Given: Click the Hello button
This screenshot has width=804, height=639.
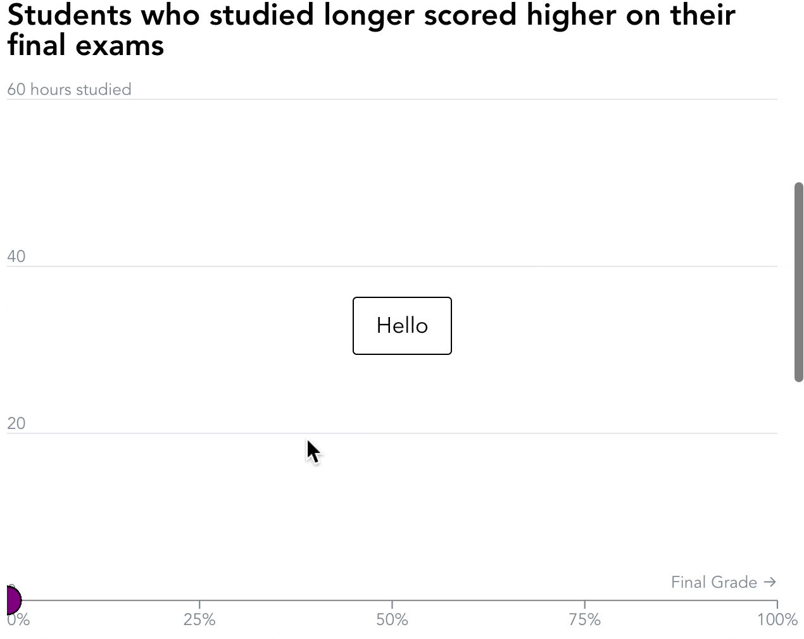Looking at the screenshot, I should click(x=402, y=326).
